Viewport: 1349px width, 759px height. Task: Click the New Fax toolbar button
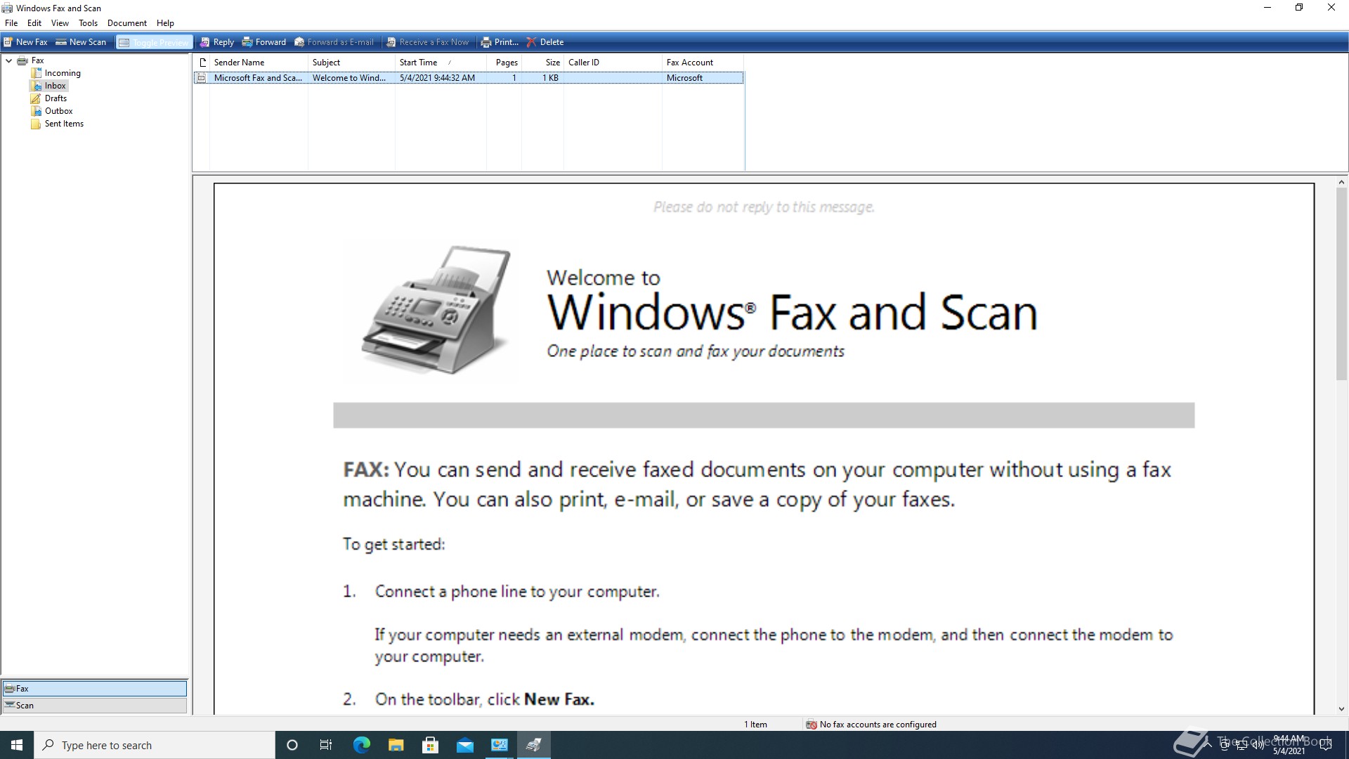point(25,42)
